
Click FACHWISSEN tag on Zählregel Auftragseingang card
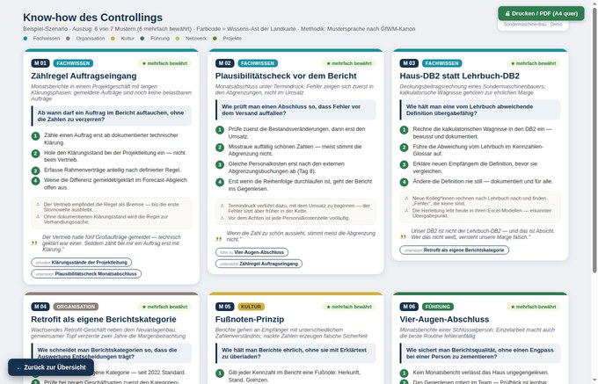73,63
